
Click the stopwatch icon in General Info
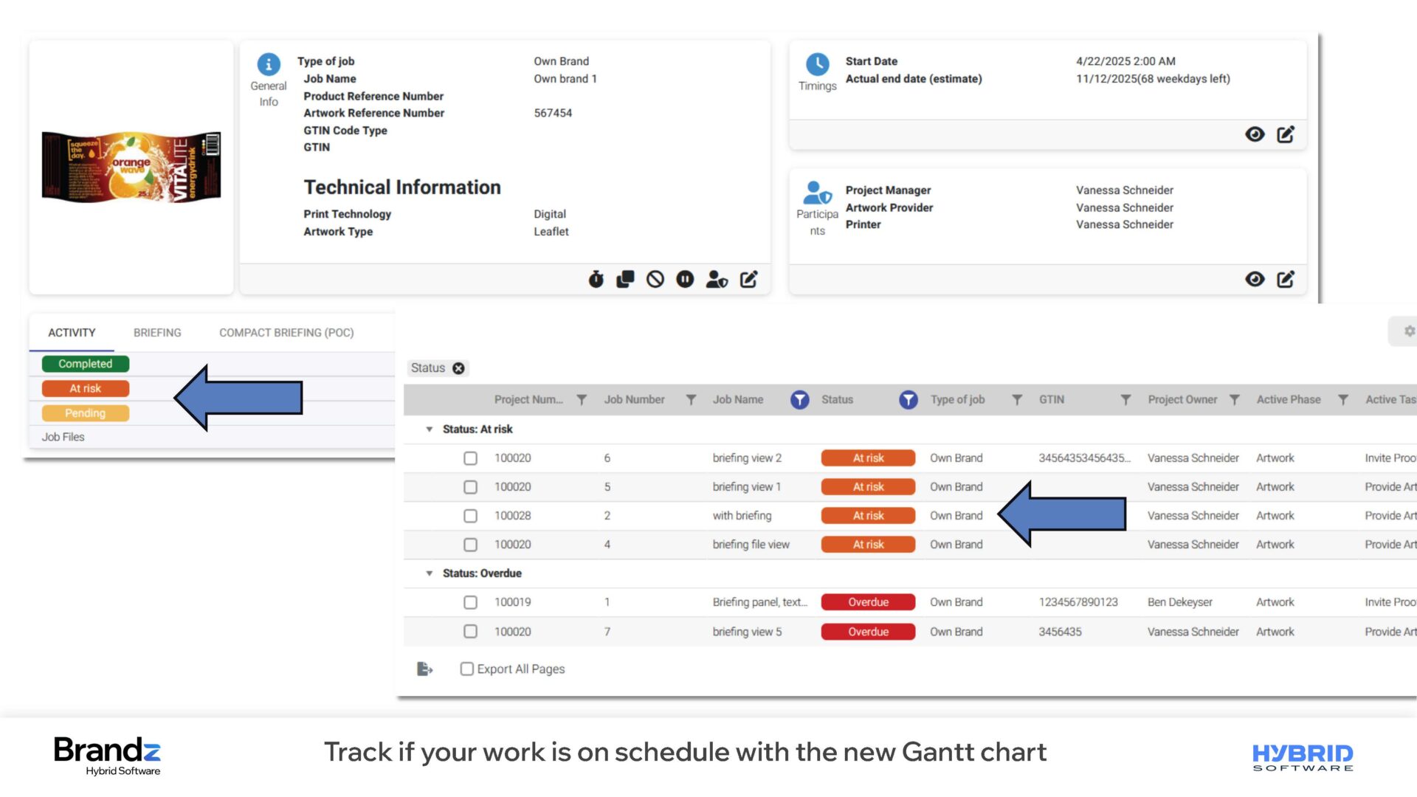[596, 279]
